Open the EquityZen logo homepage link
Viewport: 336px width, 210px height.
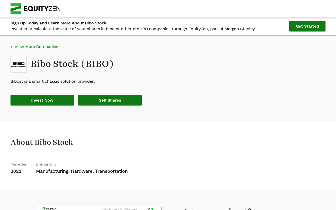[35, 9]
